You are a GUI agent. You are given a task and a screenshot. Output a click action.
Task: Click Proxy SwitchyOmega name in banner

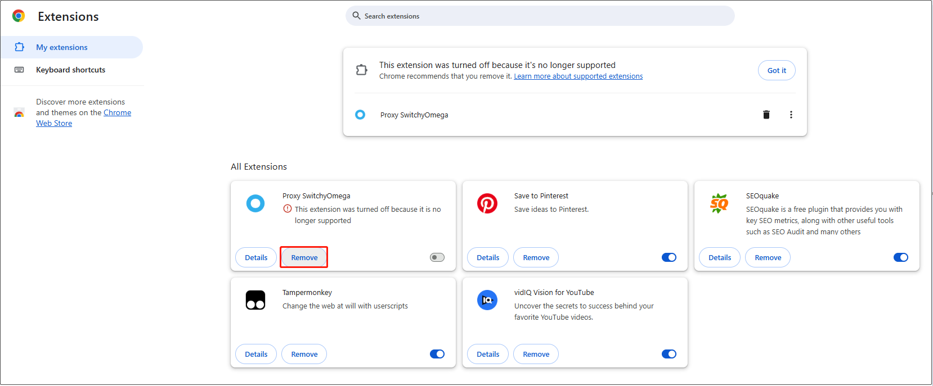414,115
